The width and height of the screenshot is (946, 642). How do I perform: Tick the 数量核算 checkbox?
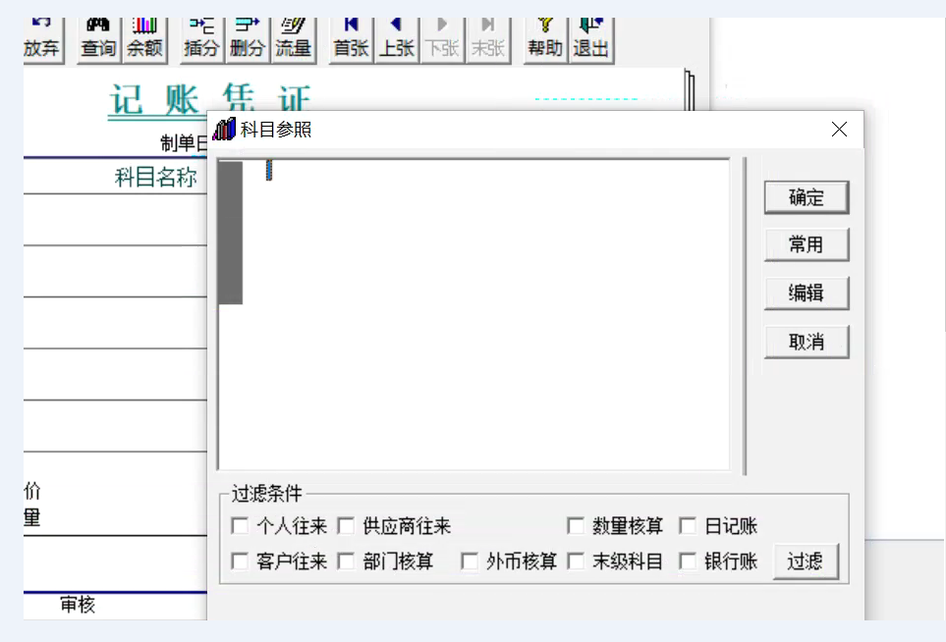point(576,525)
